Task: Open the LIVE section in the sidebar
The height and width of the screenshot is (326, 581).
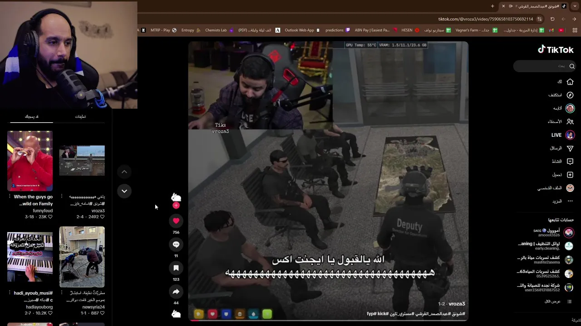Action: pyautogui.click(x=563, y=135)
